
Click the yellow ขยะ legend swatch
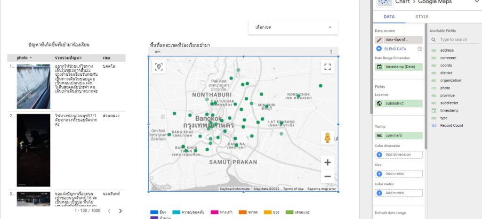click(268, 212)
